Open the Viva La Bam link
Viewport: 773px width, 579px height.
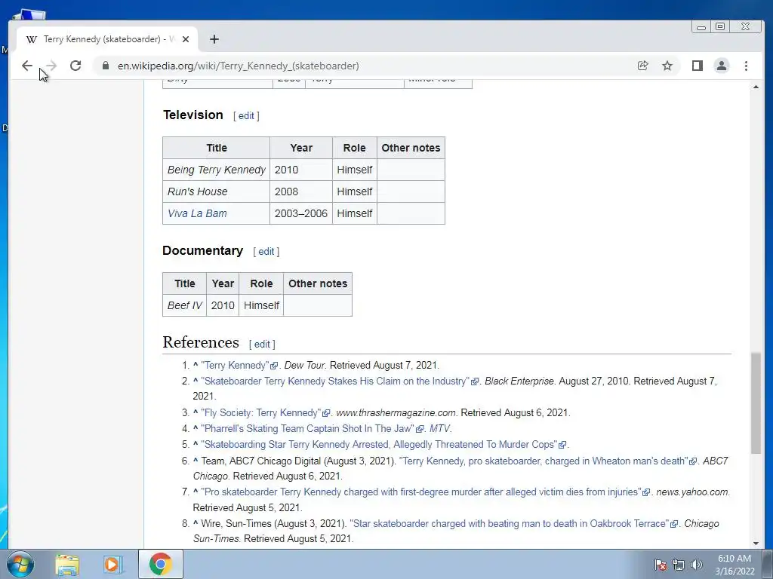click(x=197, y=213)
